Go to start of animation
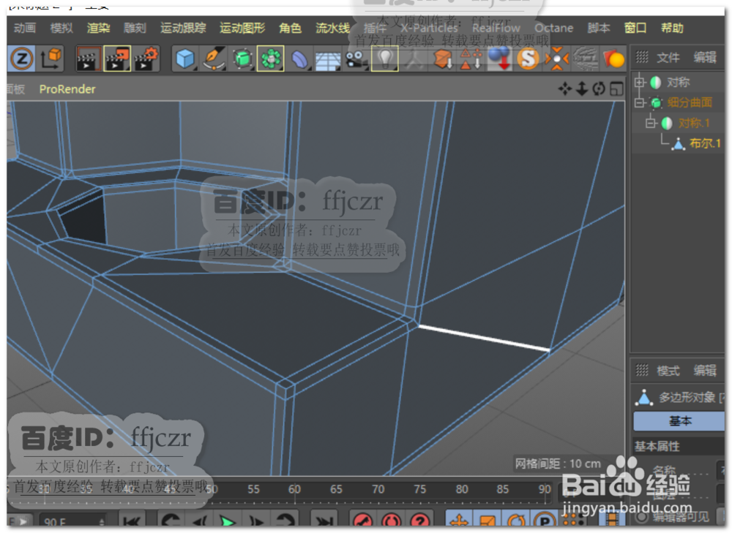Viewport: 732px width, 533px height. 132,521
